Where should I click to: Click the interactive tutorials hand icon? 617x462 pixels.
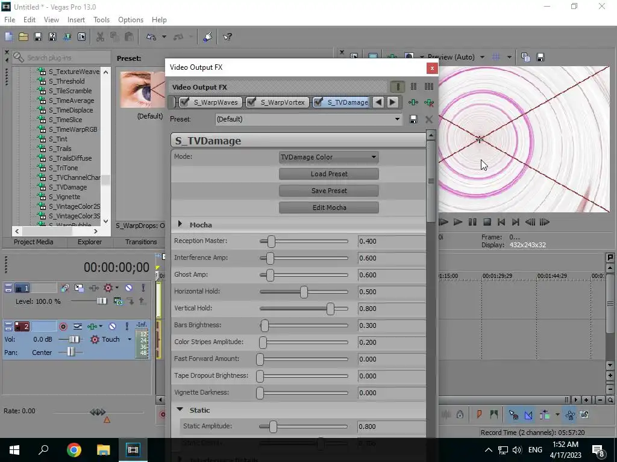click(x=208, y=37)
